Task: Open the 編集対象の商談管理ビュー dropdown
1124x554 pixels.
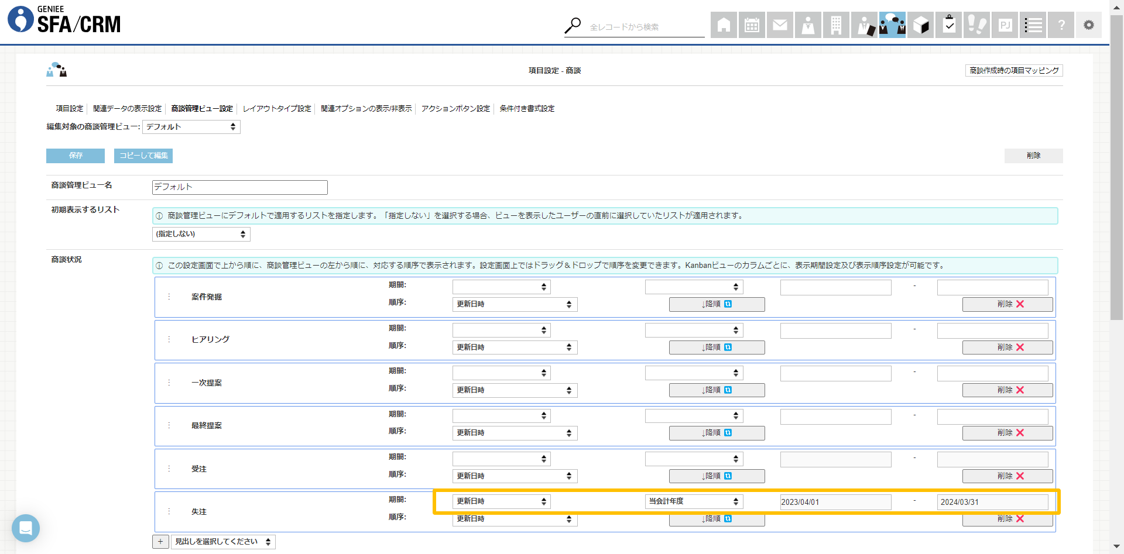Action: (x=191, y=127)
